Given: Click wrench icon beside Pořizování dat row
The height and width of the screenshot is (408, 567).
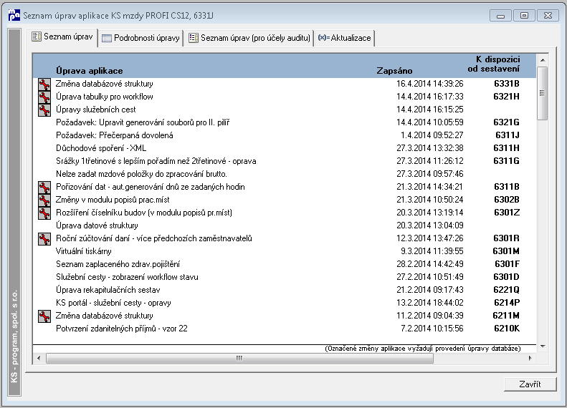Looking at the screenshot, I should click(44, 188).
